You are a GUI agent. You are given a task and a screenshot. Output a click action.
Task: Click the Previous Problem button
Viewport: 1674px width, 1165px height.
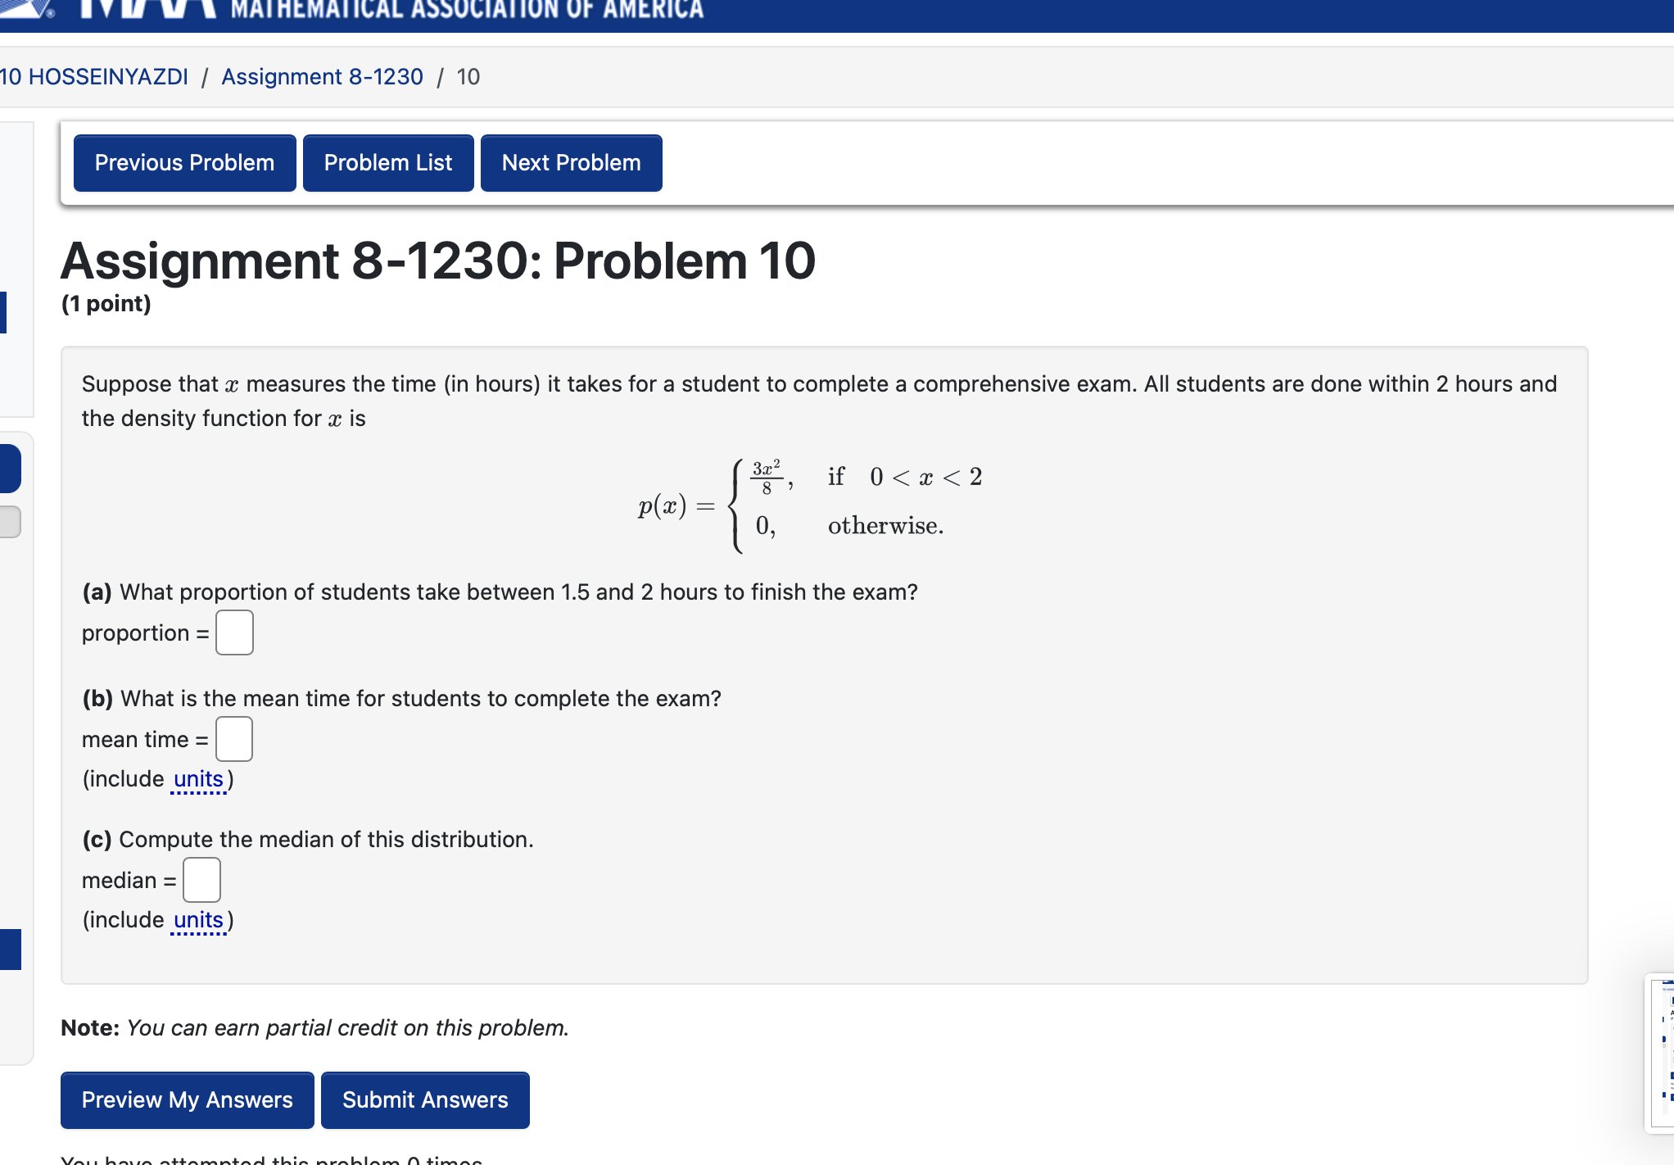(183, 162)
